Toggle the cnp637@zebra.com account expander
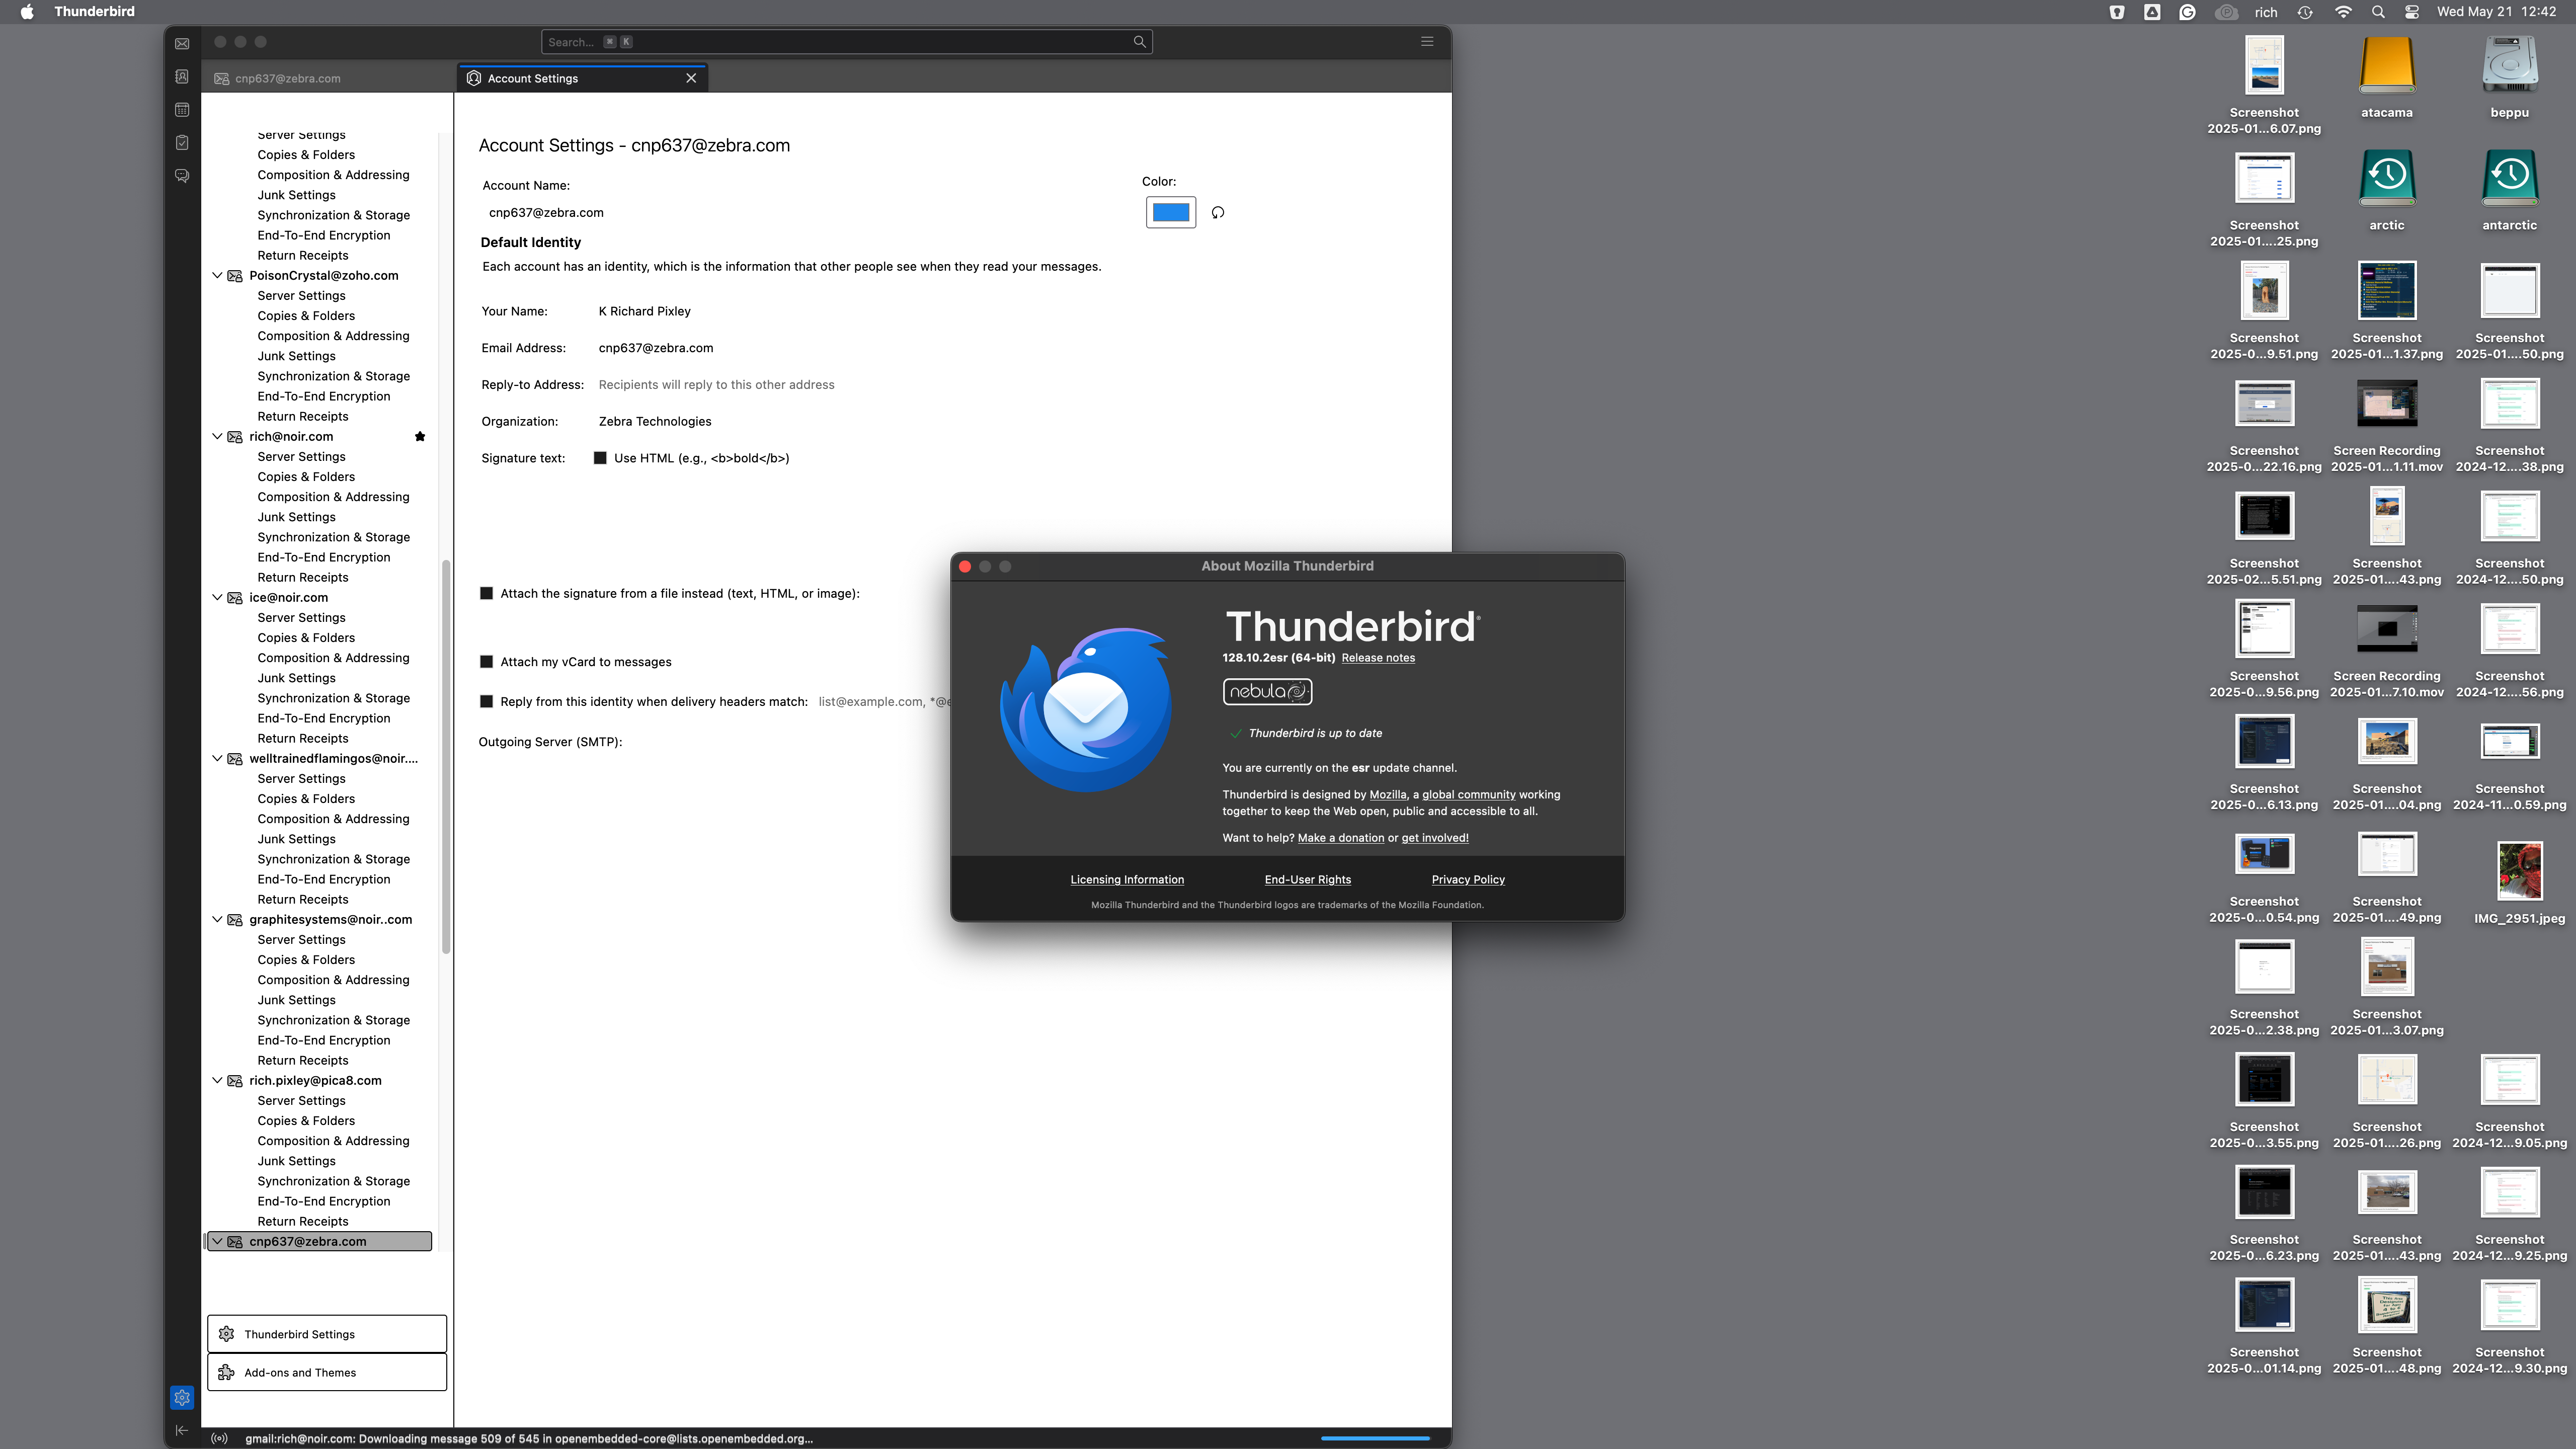The height and width of the screenshot is (1449, 2576). 217,1241
